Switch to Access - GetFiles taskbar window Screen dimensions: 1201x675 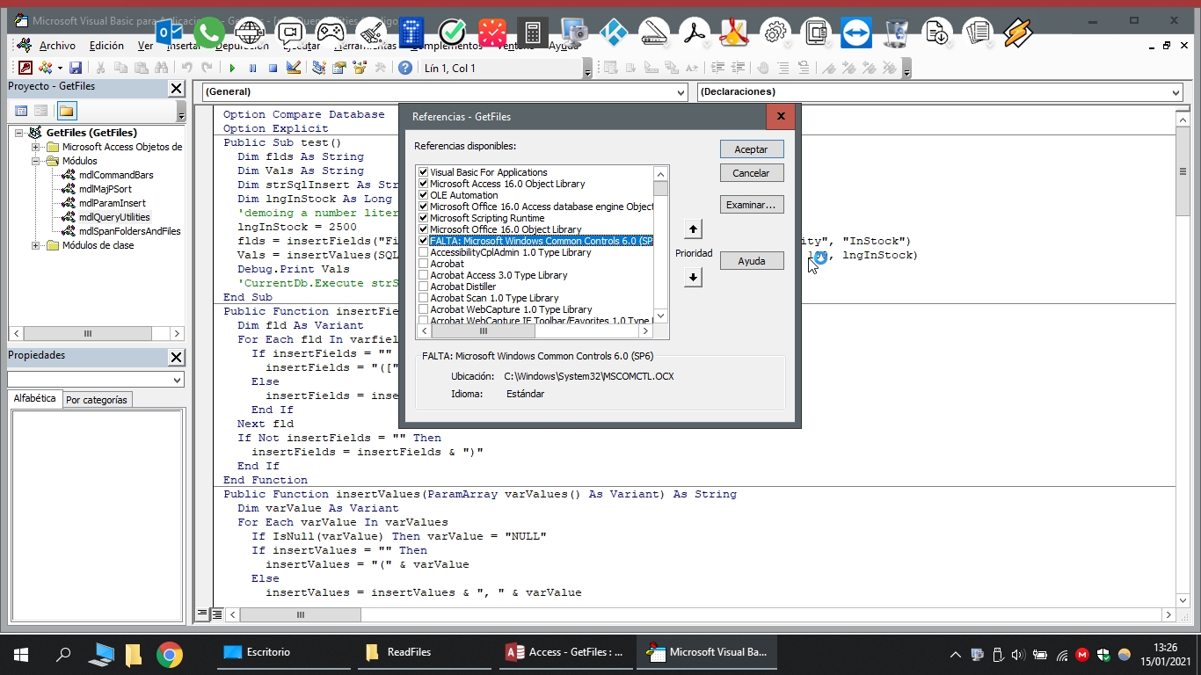click(564, 653)
